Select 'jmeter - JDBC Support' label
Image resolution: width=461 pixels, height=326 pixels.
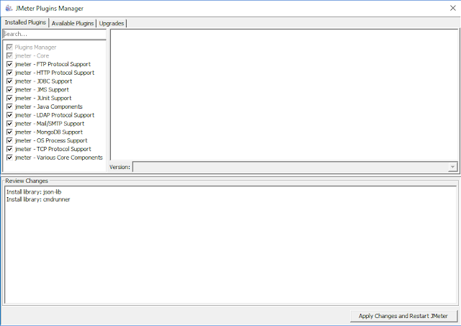43,81
